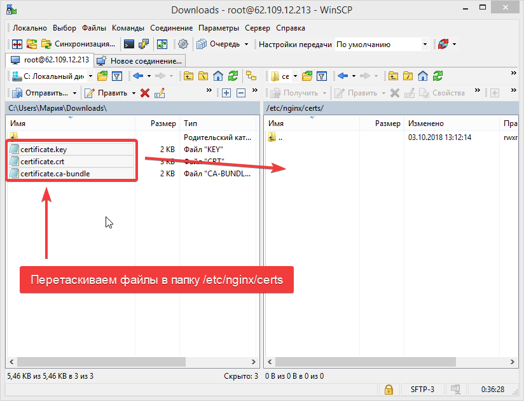The width and height of the screenshot is (524, 401).
Task: Open the По умолчанию transfer settings combo
Action: 382,44
